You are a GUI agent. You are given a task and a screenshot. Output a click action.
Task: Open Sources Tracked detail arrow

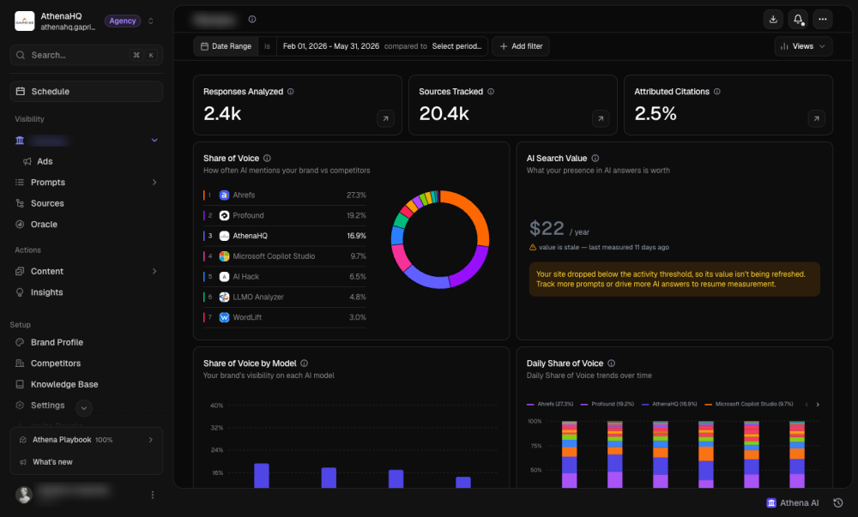click(x=601, y=118)
